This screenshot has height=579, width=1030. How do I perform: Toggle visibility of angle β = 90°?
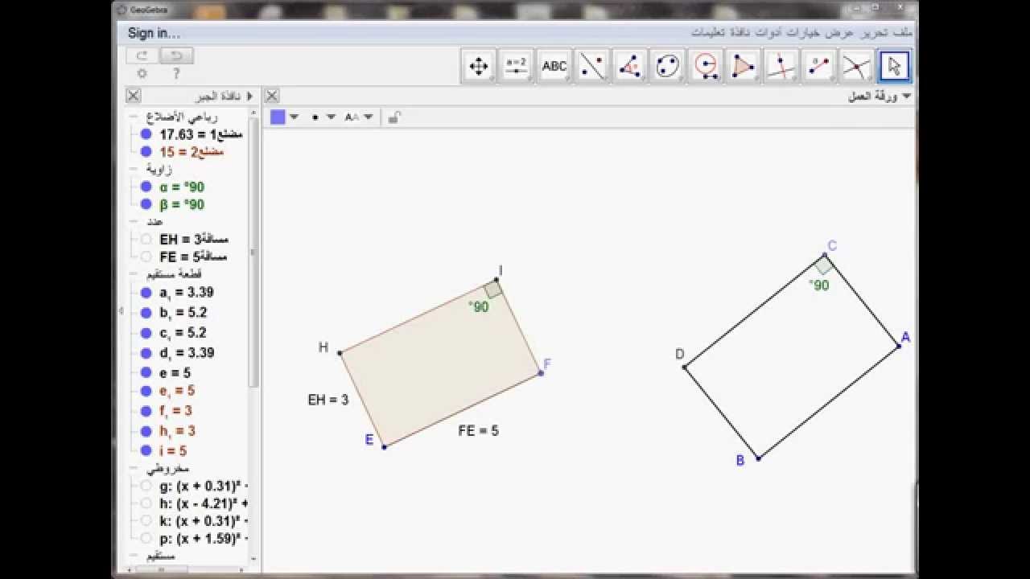tap(146, 204)
